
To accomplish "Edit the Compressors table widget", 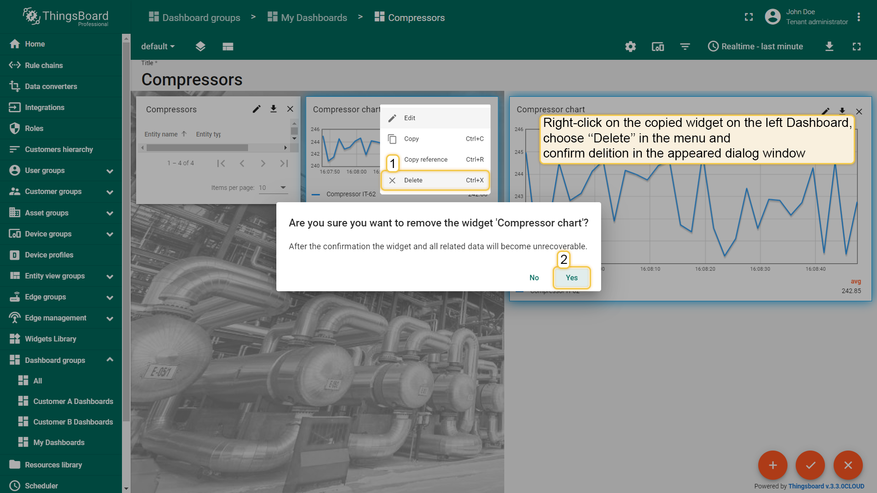I will (x=256, y=109).
